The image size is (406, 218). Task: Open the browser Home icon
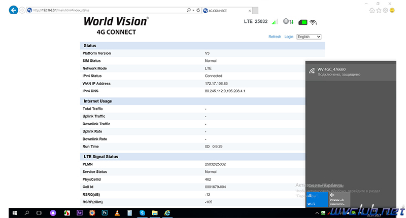click(372, 10)
